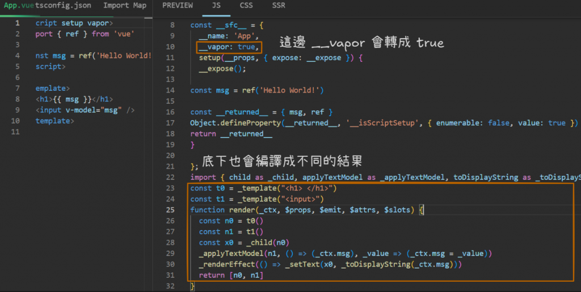Screen dimensions: 581x292
Task: Click the Object.defineProperty line
Action: click(384, 123)
